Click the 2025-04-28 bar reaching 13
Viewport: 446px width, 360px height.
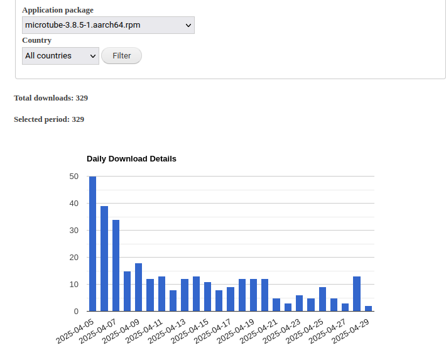coord(357,294)
